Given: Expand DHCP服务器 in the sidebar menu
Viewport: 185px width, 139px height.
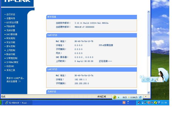Looking at the screenshot, I should click(12, 34).
